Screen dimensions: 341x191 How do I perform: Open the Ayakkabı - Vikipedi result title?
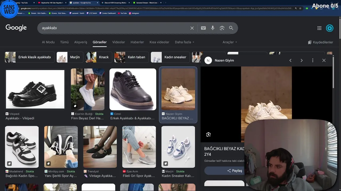pos(20,118)
